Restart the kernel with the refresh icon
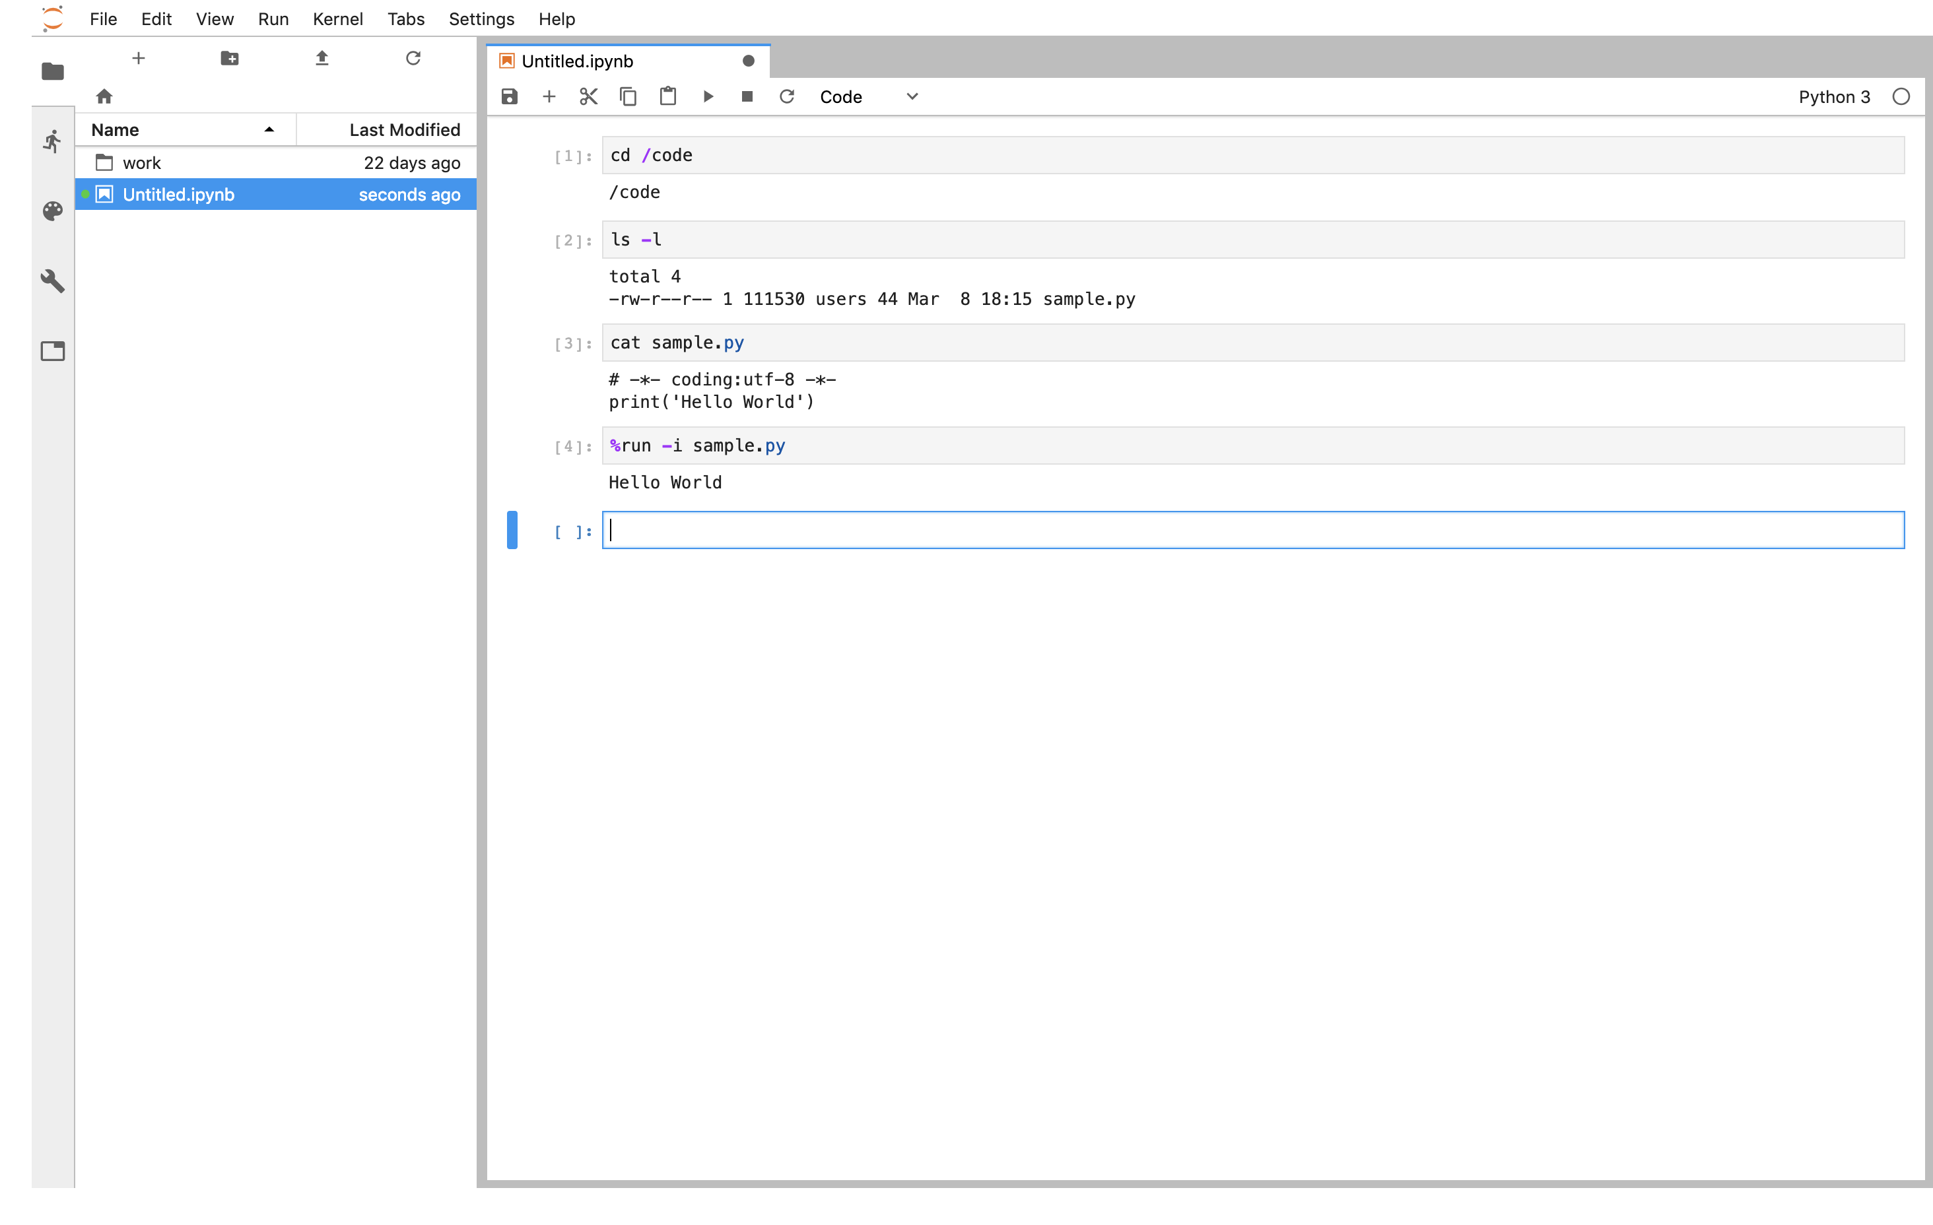This screenshot has height=1225, width=1933. [x=787, y=96]
